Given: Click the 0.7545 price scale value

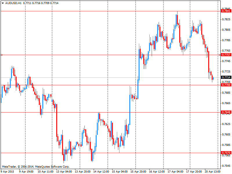Looking at the screenshot, I should click(x=226, y=166).
